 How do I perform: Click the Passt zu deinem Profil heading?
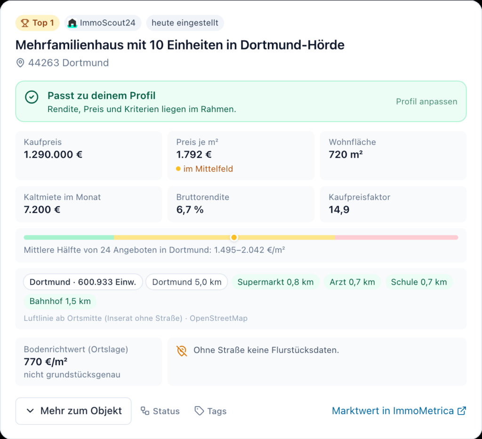(102, 96)
